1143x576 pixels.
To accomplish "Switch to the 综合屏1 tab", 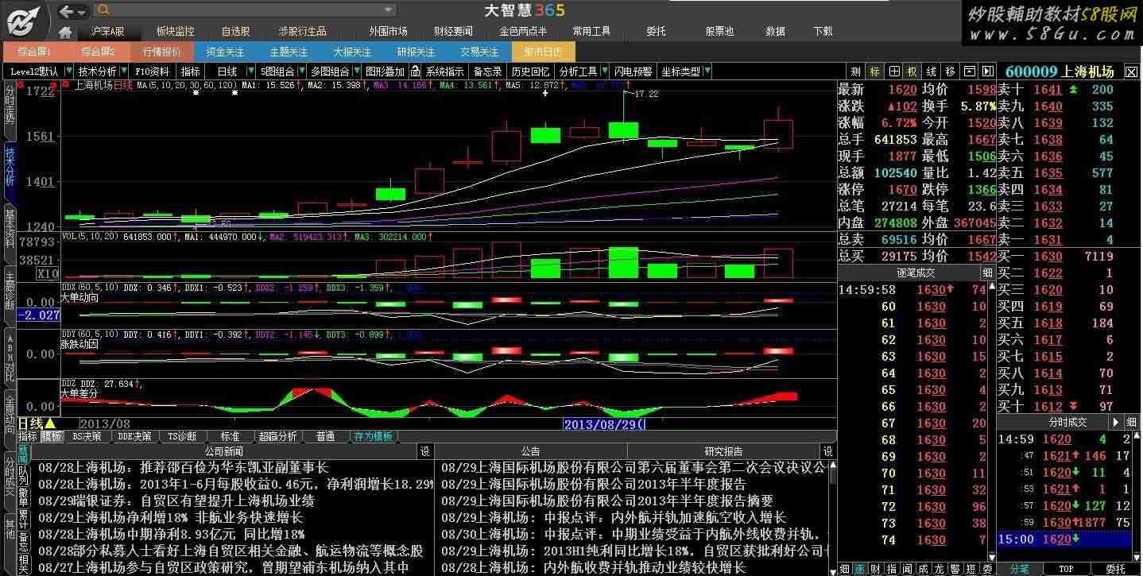I will tap(35, 52).
